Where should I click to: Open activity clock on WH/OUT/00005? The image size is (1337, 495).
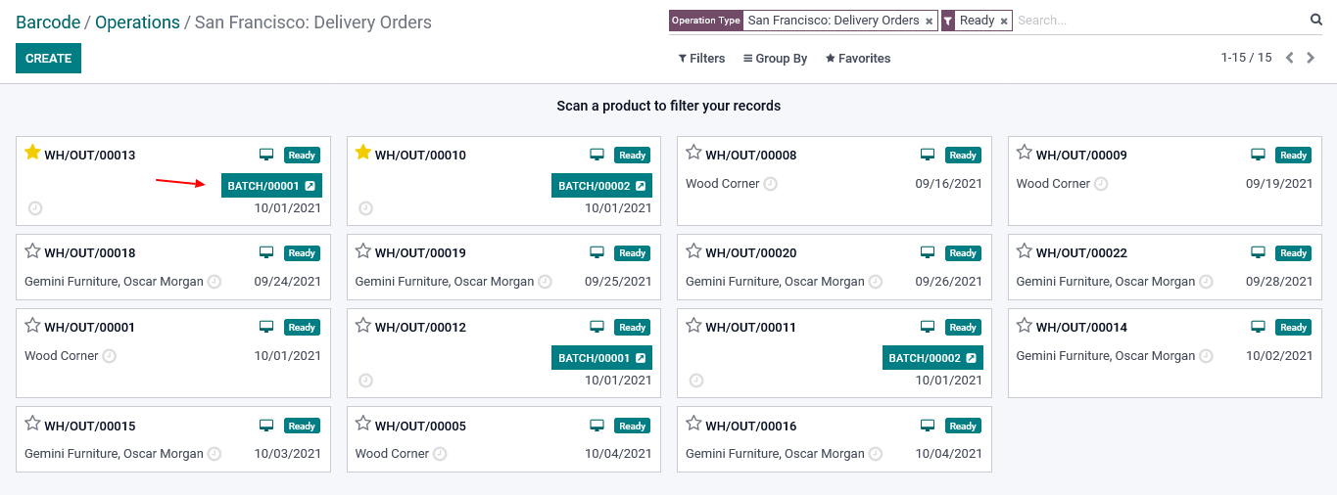[x=440, y=454]
